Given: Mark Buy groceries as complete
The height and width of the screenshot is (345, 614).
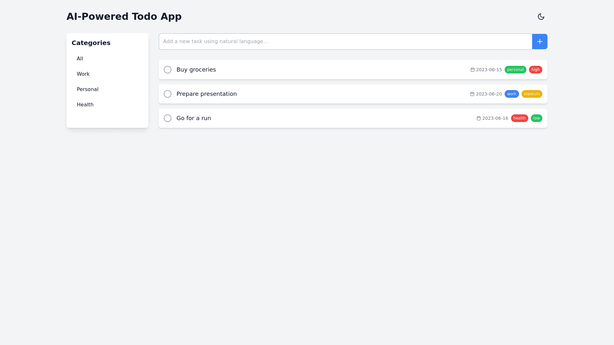Looking at the screenshot, I should [168, 70].
